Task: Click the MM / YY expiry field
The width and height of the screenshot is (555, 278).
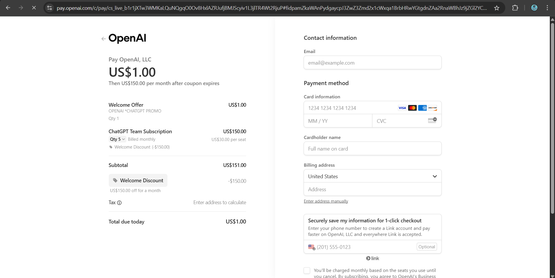Action: tap(338, 121)
